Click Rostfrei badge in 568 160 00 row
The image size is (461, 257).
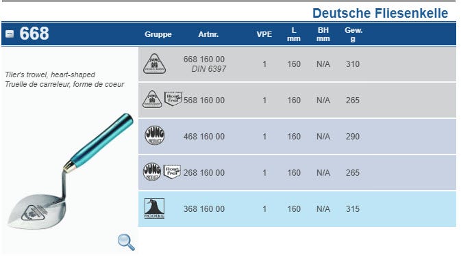[x=173, y=98]
